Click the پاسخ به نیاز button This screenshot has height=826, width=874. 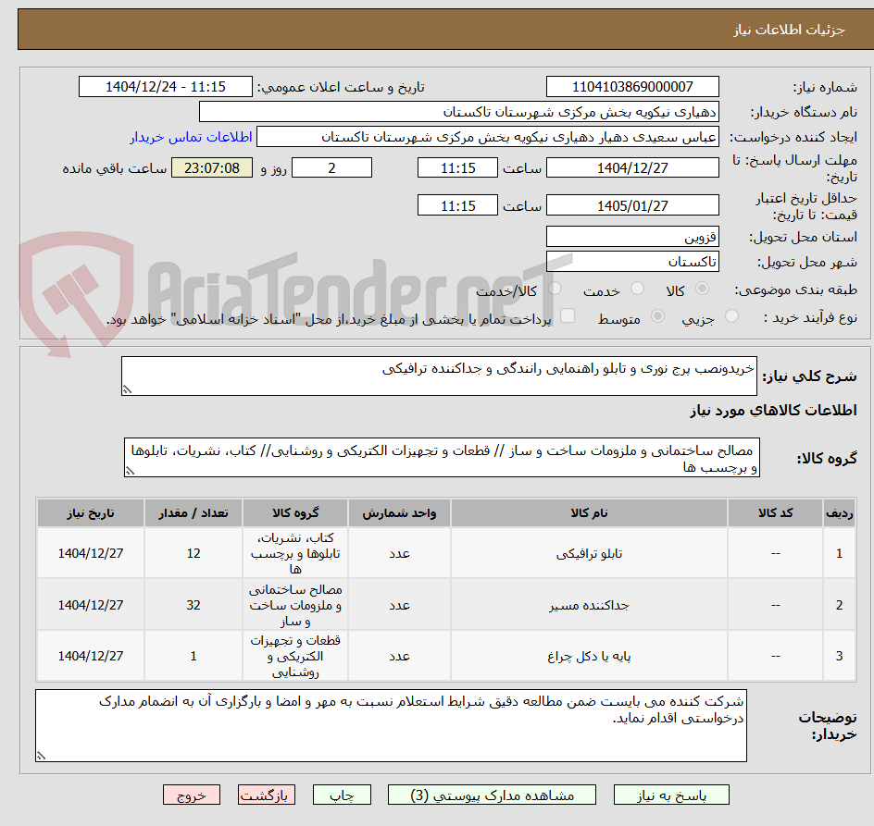tap(671, 795)
